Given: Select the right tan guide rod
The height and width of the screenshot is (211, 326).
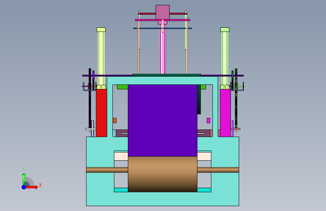Looking at the screenshot, I should [x=187, y=46].
